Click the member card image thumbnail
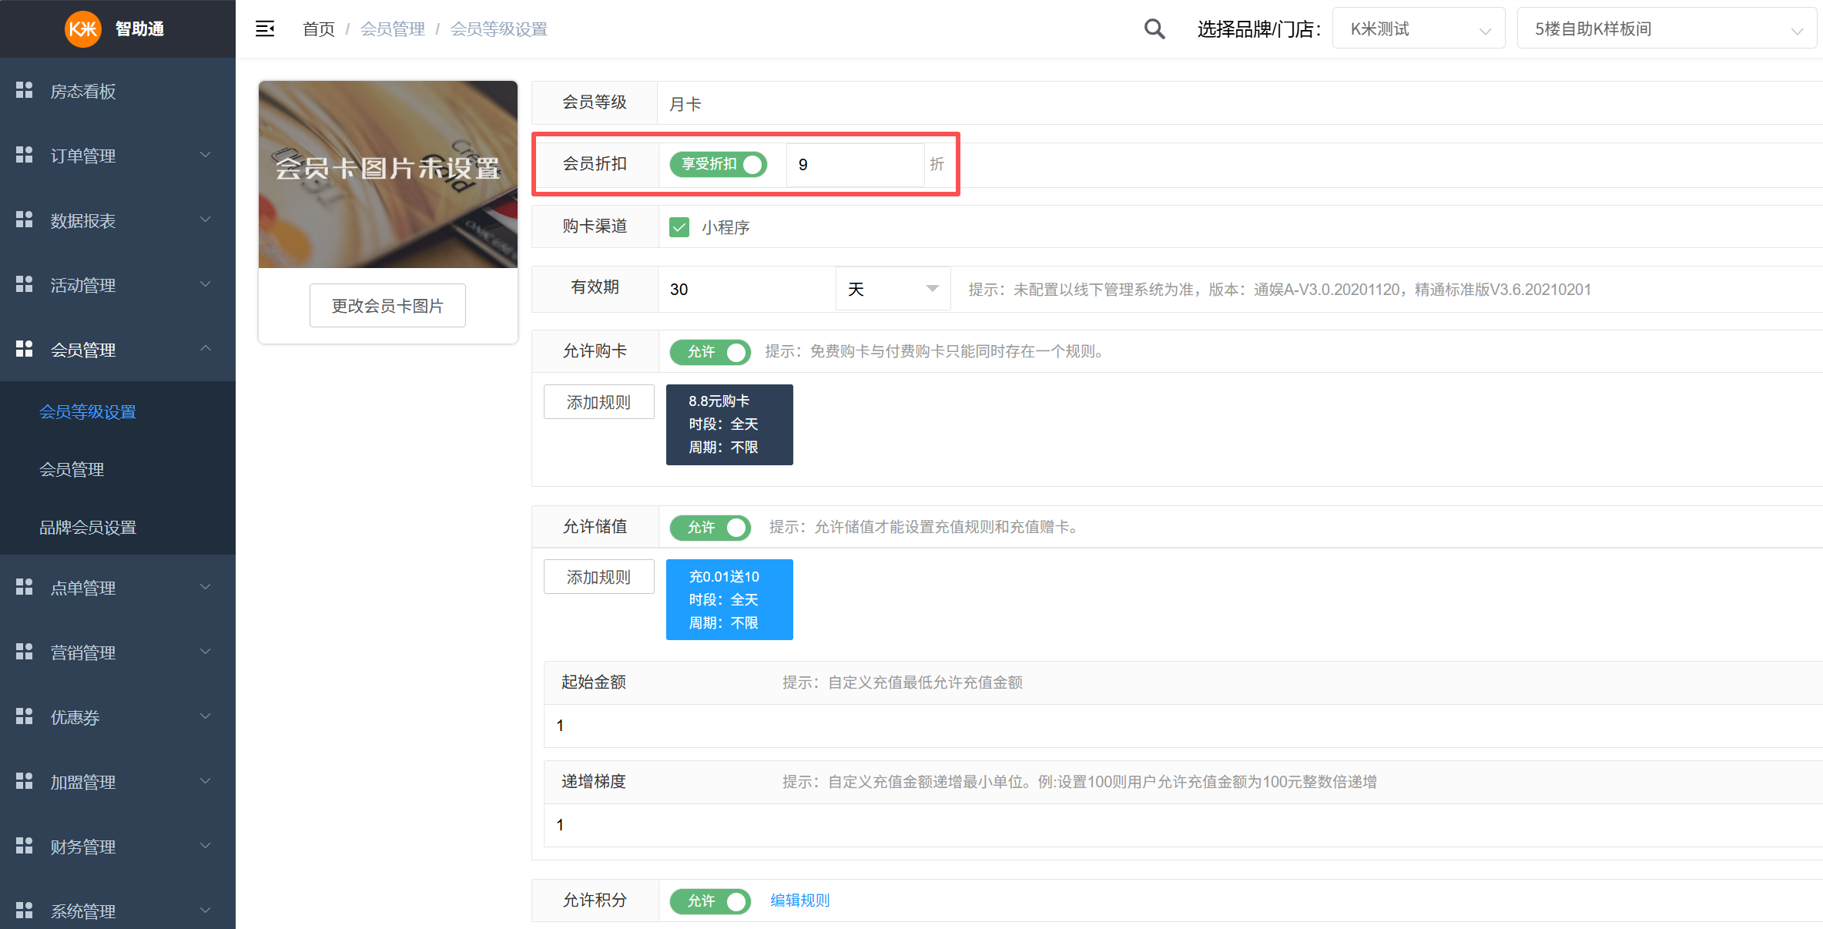 [388, 175]
